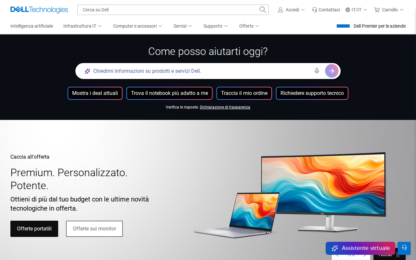The height and width of the screenshot is (260, 416).
Task: Open the Computer e accessori menu
Action: coord(138,26)
